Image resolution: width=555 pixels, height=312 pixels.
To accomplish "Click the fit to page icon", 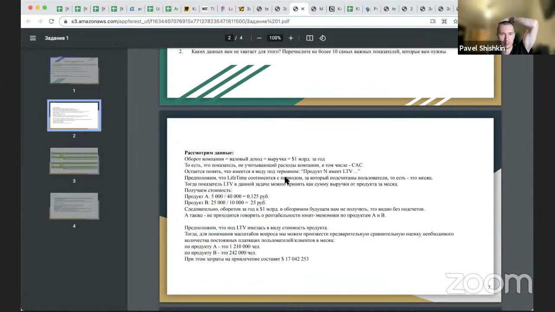I will pos(310,38).
